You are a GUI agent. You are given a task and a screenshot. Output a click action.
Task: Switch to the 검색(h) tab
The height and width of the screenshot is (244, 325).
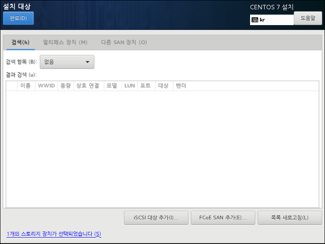point(20,42)
